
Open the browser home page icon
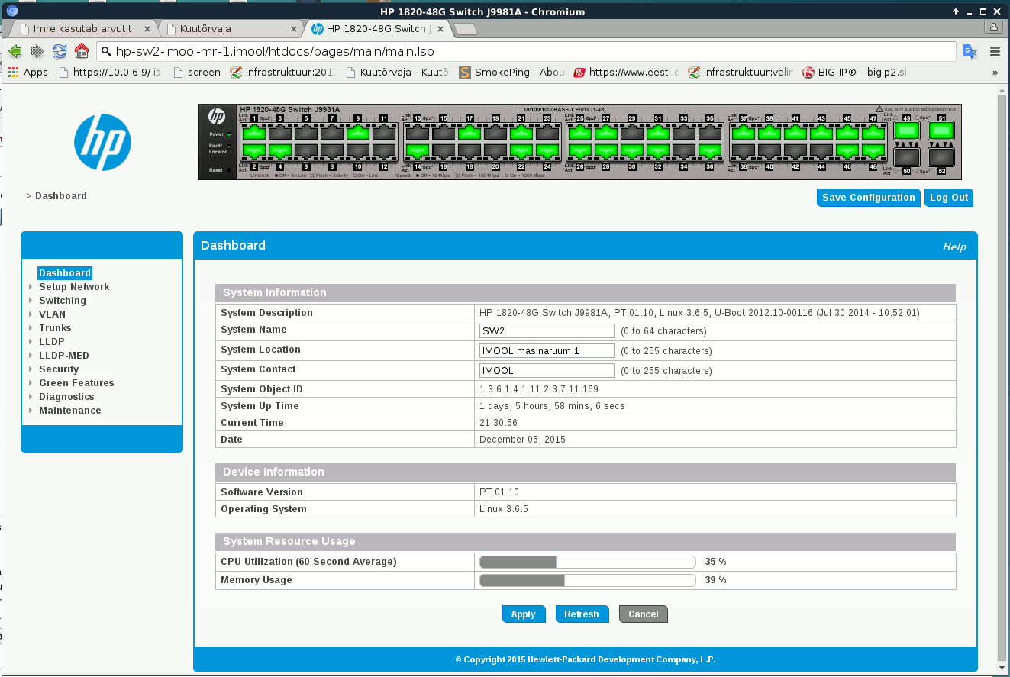(82, 51)
